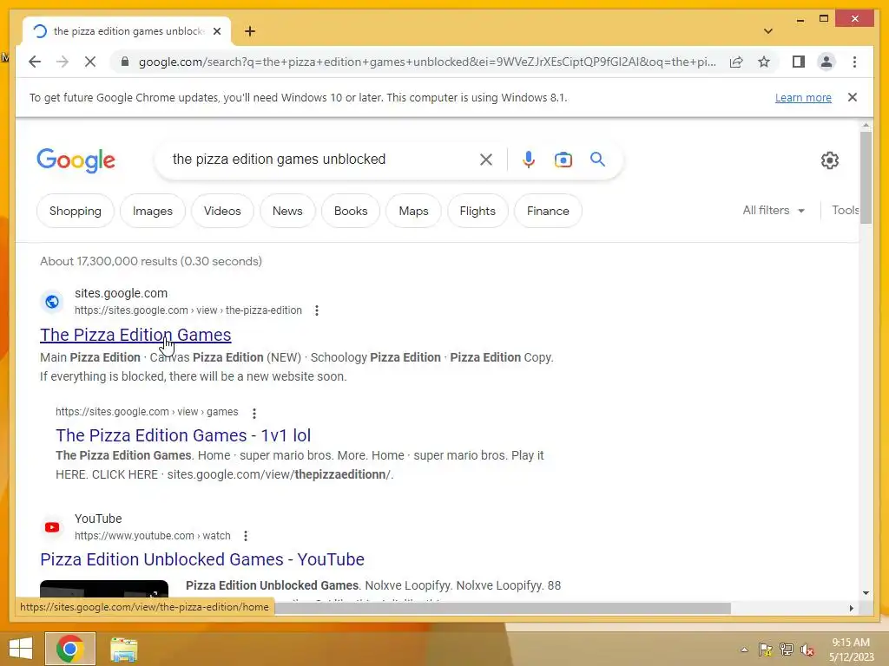Screen dimensions: 889x666
Task: Click https://sites.google.com › view › the-pizza-edition breadcrumb
Action: 188,310
